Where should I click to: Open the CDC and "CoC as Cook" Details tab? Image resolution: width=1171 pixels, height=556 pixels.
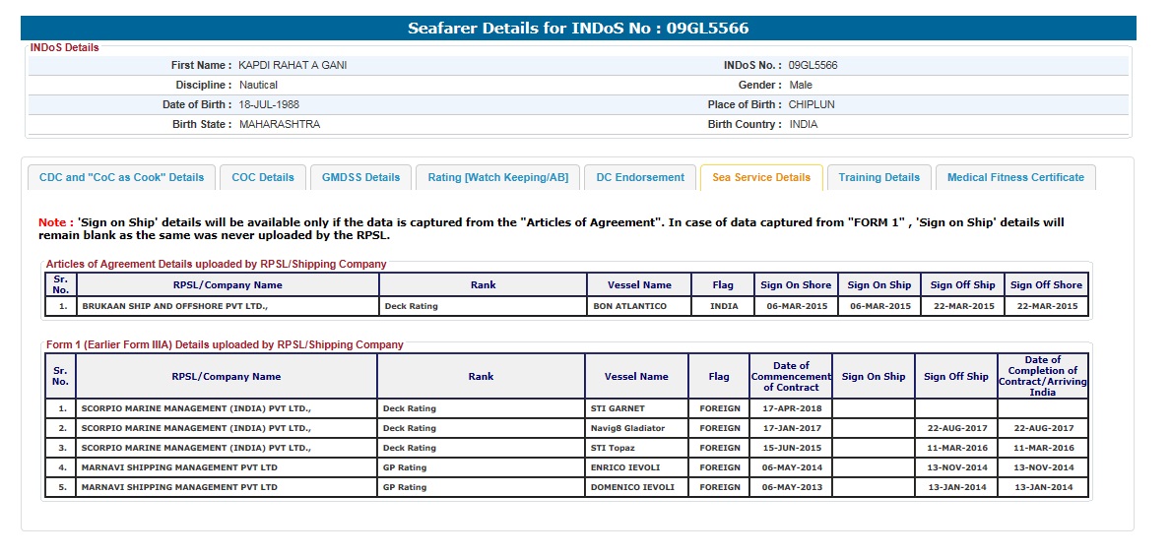[121, 178]
